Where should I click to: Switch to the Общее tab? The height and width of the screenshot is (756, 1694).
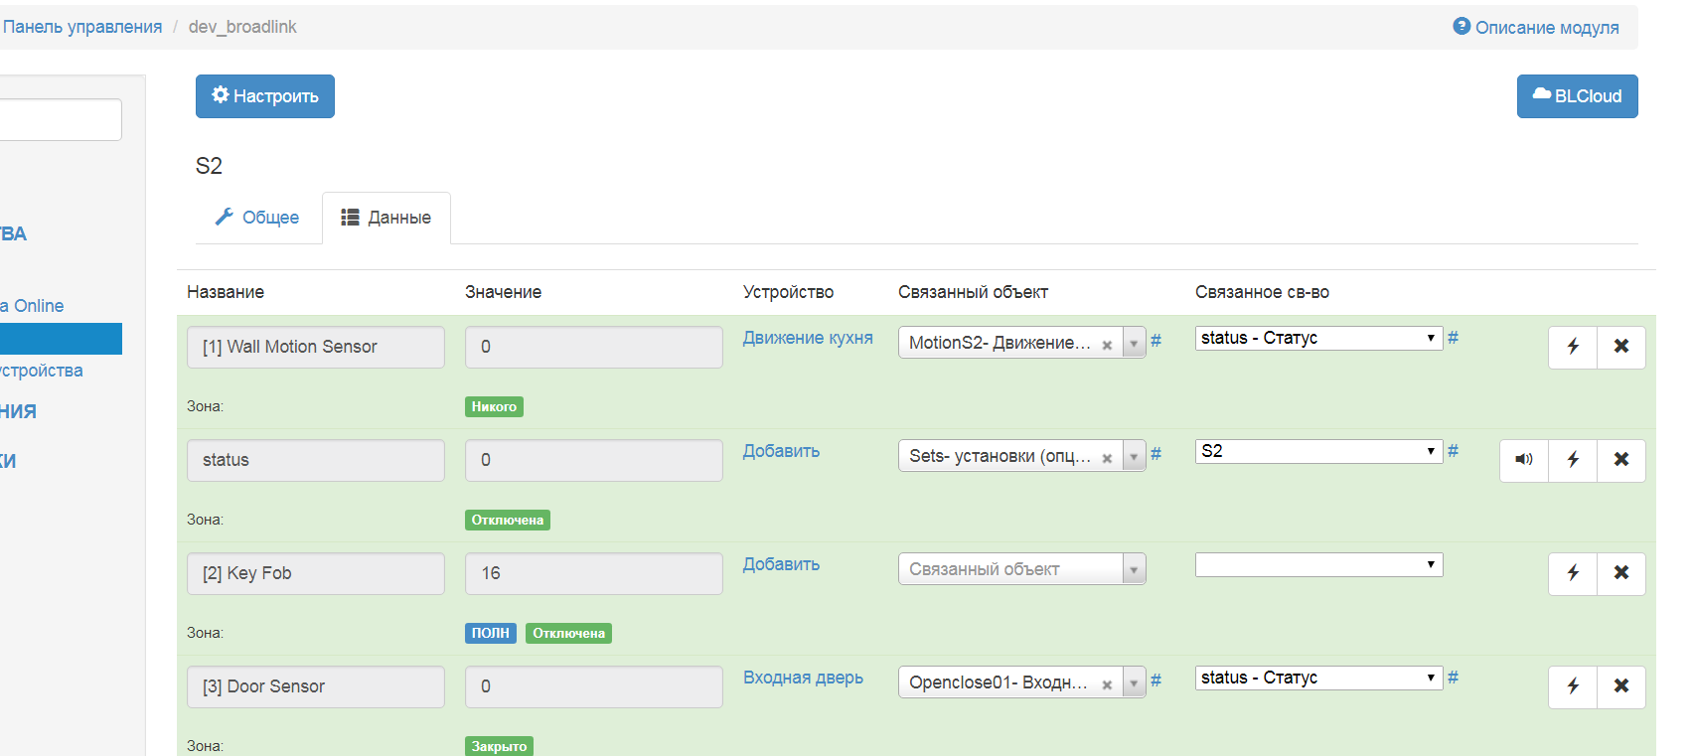(x=258, y=218)
